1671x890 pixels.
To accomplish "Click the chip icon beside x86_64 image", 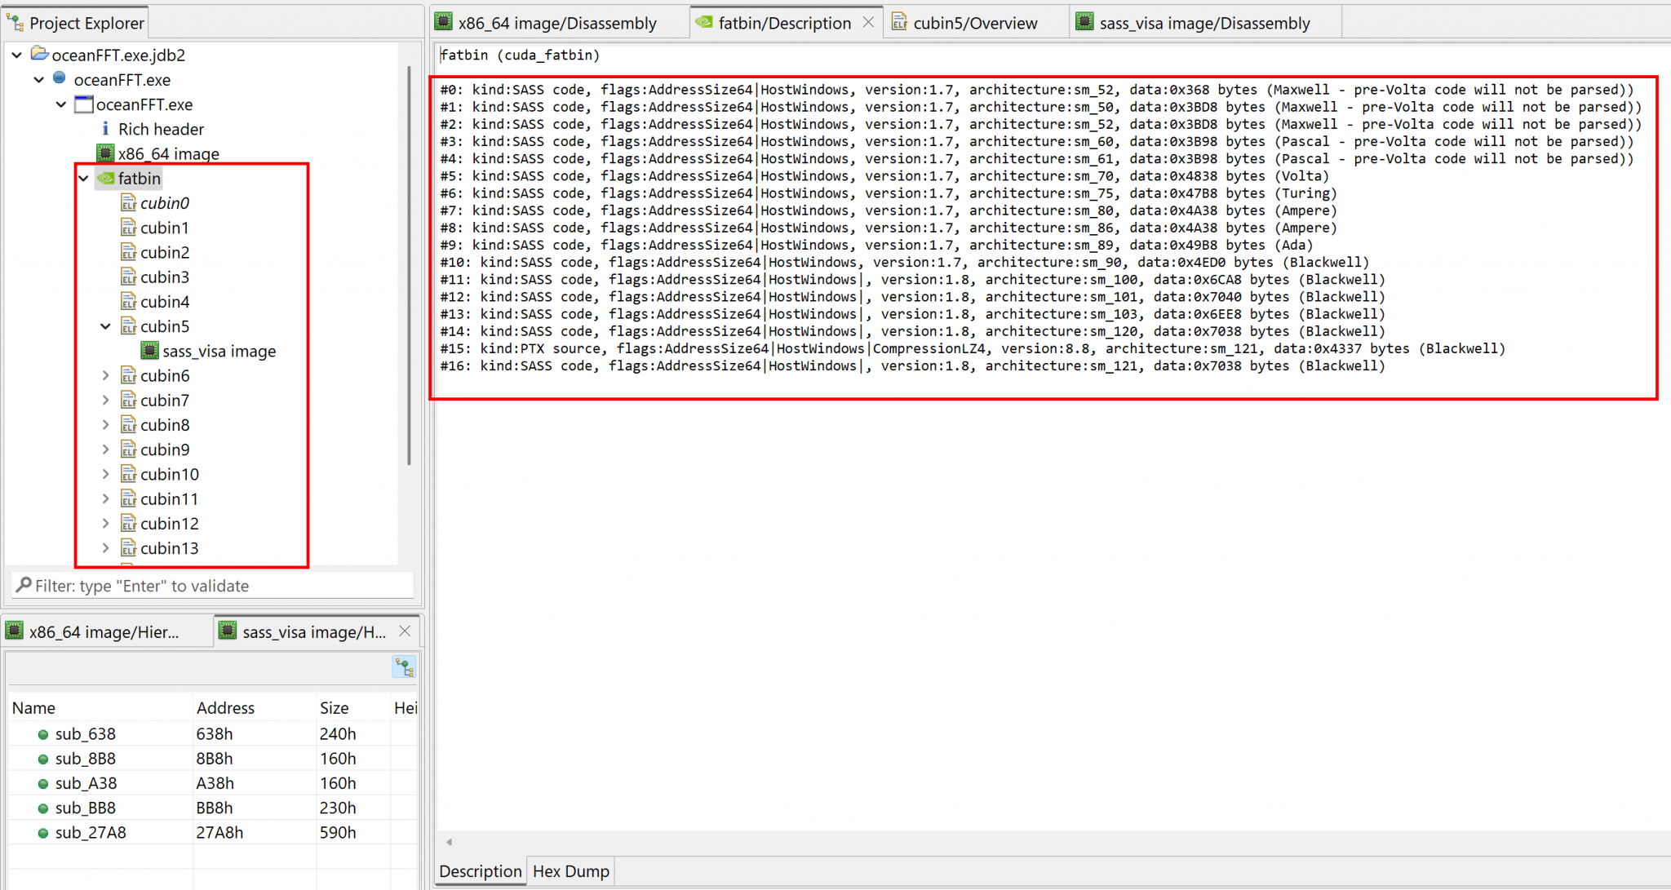I will coord(105,153).
